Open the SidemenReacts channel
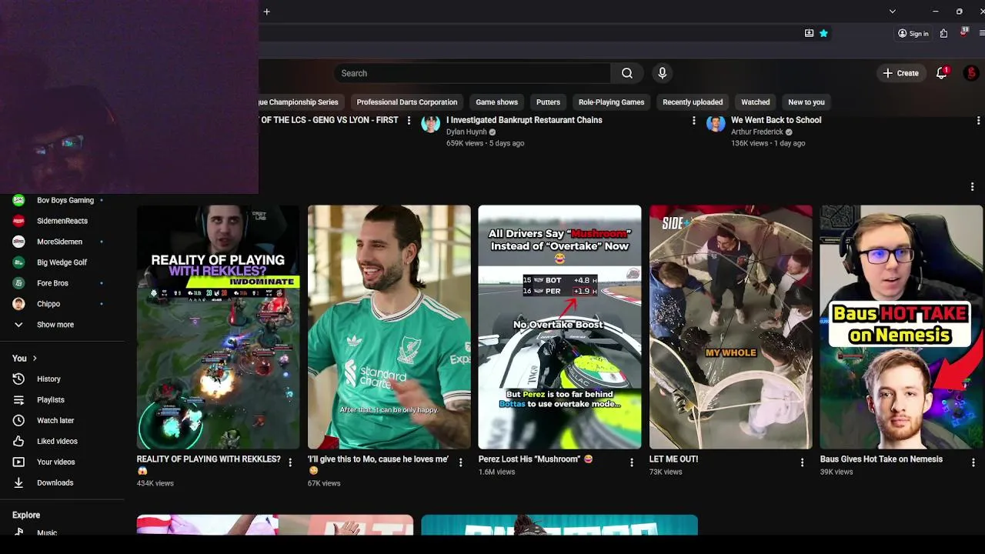The height and width of the screenshot is (554, 985). pos(62,221)
